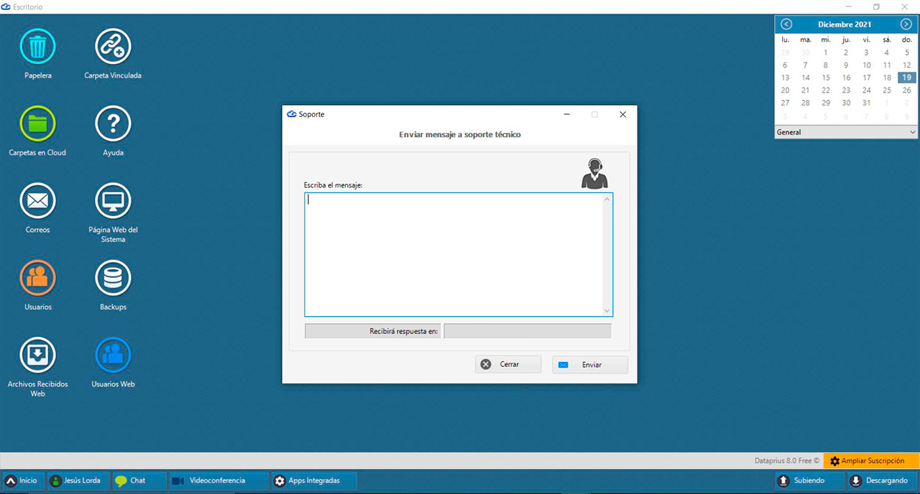Image resolution: width=920 pixels, height=494 pixels.
Task: Click Ampliar Suscripción upgrade button
Action: [871, 461]
